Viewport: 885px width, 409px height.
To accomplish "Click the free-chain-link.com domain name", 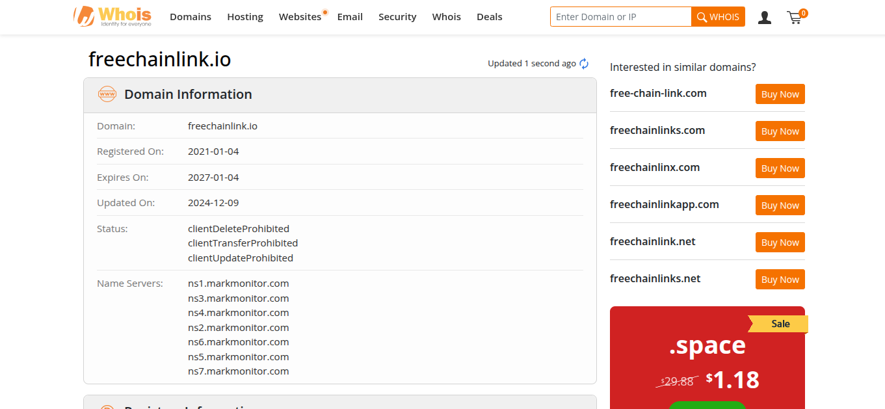I will point(658,93).
